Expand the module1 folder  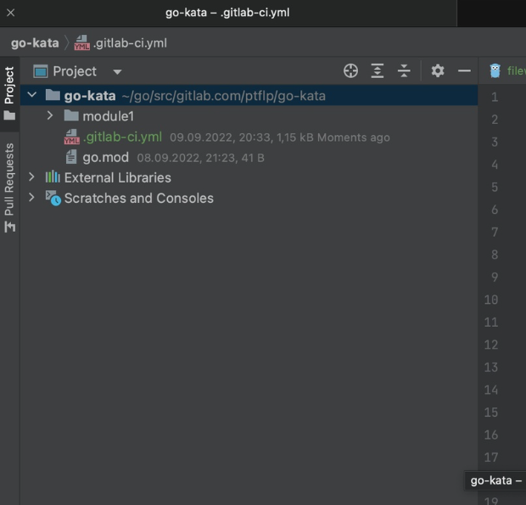50,115
